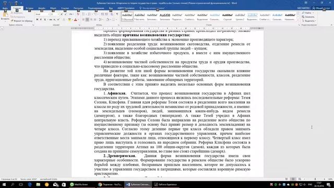Clear all formatting with the eraser icon
The image size is (334, 188).
click(78, 14)
